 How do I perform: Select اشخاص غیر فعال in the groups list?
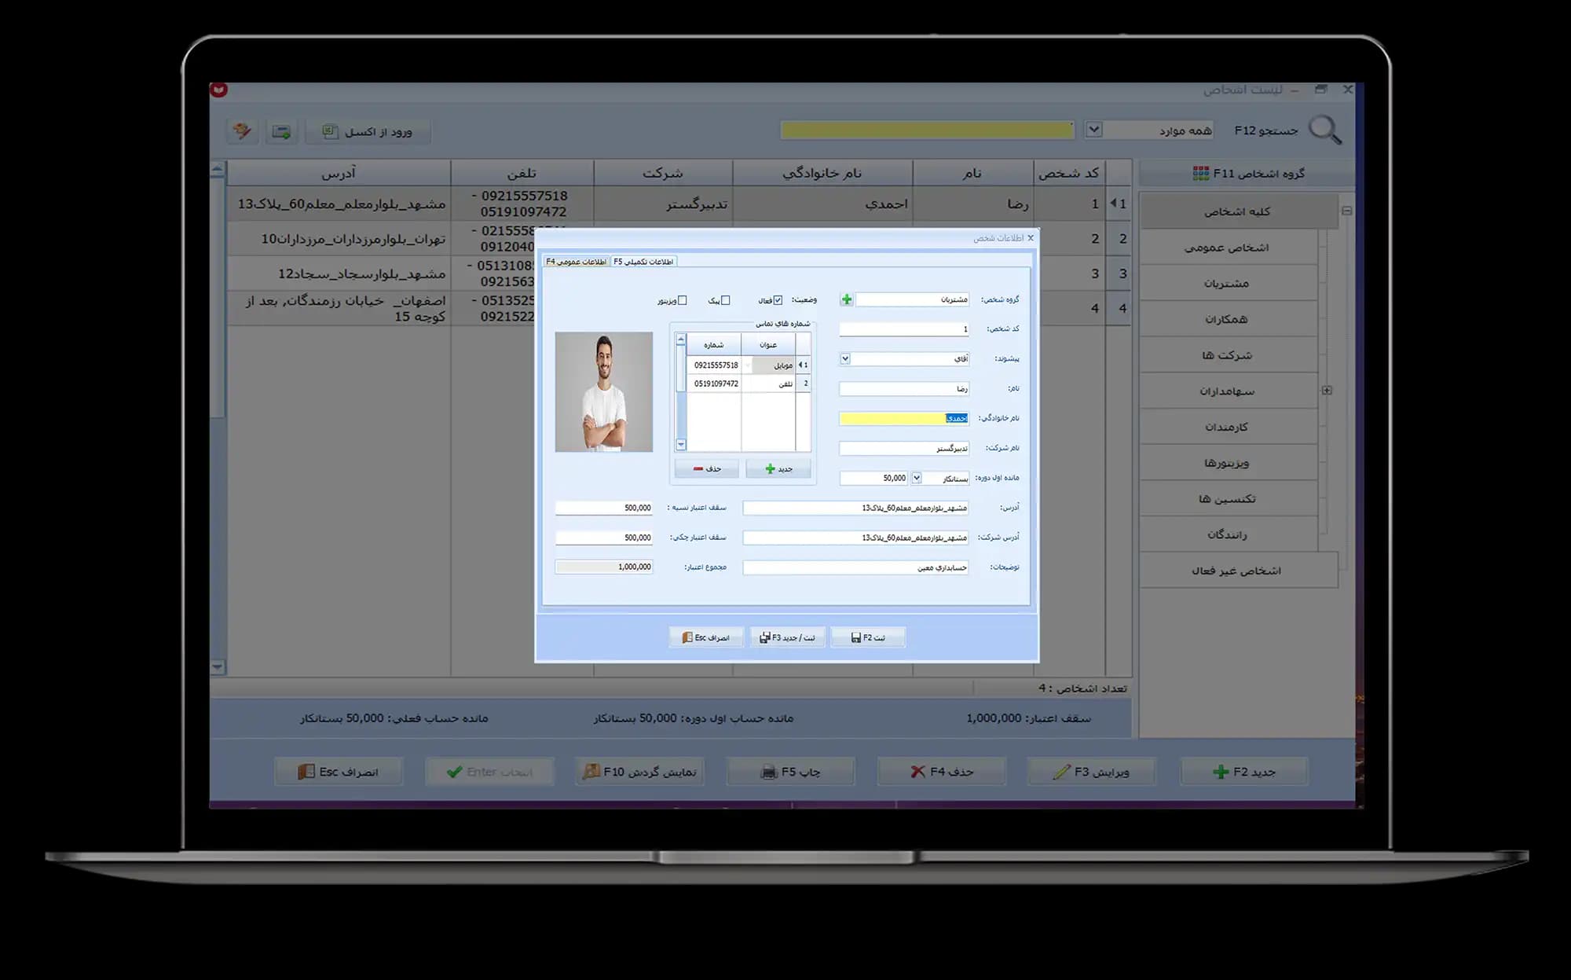coord(1238,571)
